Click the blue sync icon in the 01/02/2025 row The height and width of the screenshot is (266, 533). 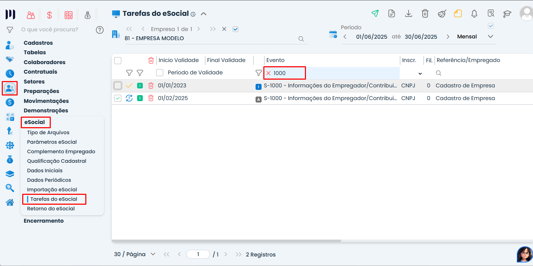(x=129, y=98)
